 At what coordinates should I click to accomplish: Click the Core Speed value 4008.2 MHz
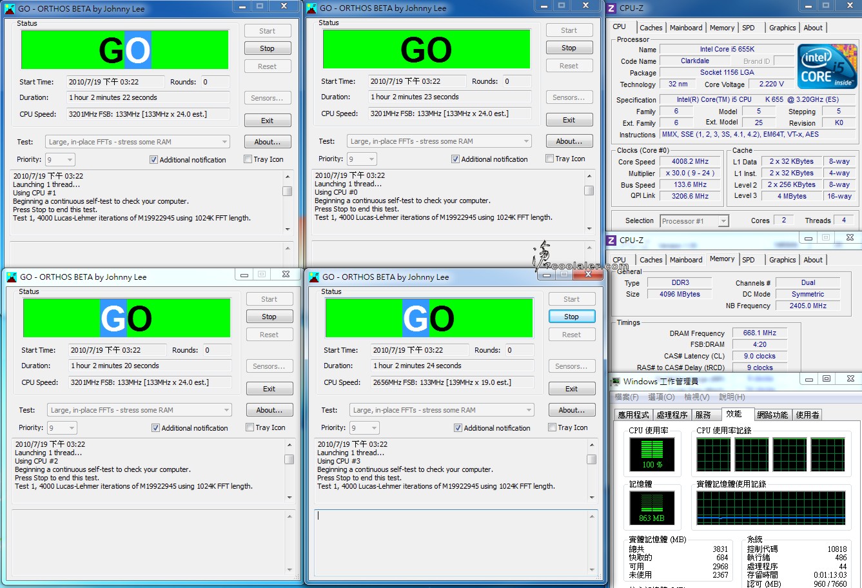[x=690, y=162]
